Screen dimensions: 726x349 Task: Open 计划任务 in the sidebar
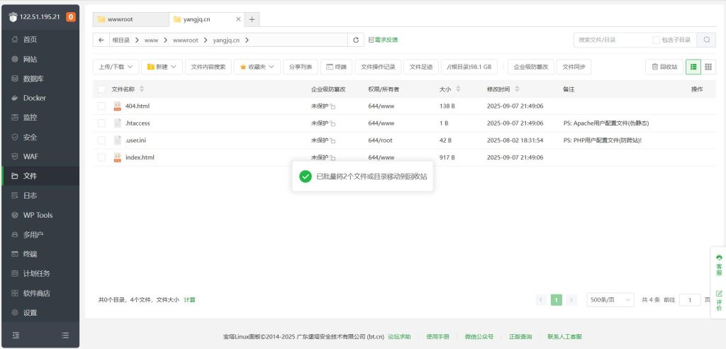[x=40, y=273]
